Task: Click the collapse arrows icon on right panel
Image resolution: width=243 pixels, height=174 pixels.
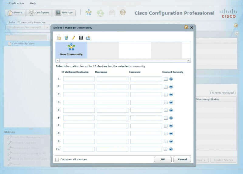Action: point(237,33)
